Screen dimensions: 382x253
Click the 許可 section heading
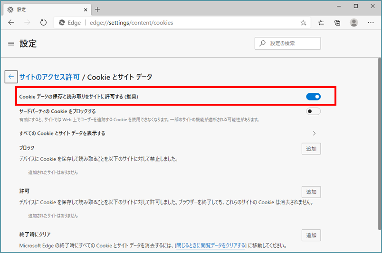point(24,191)
